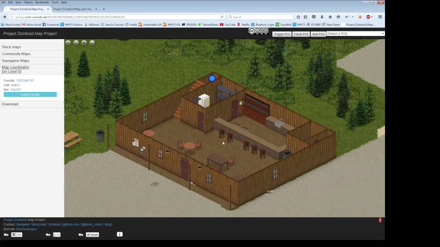Click the Firefox Search input field
Screen dimensions: 440x247
click(260, 17)
